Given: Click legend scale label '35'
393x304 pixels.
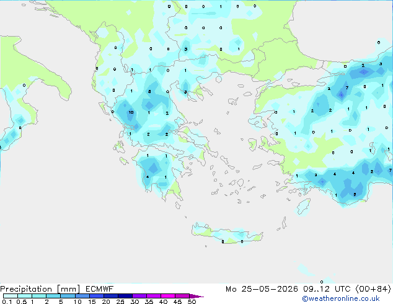Looking at the screenshot, I should click(149, 302).
